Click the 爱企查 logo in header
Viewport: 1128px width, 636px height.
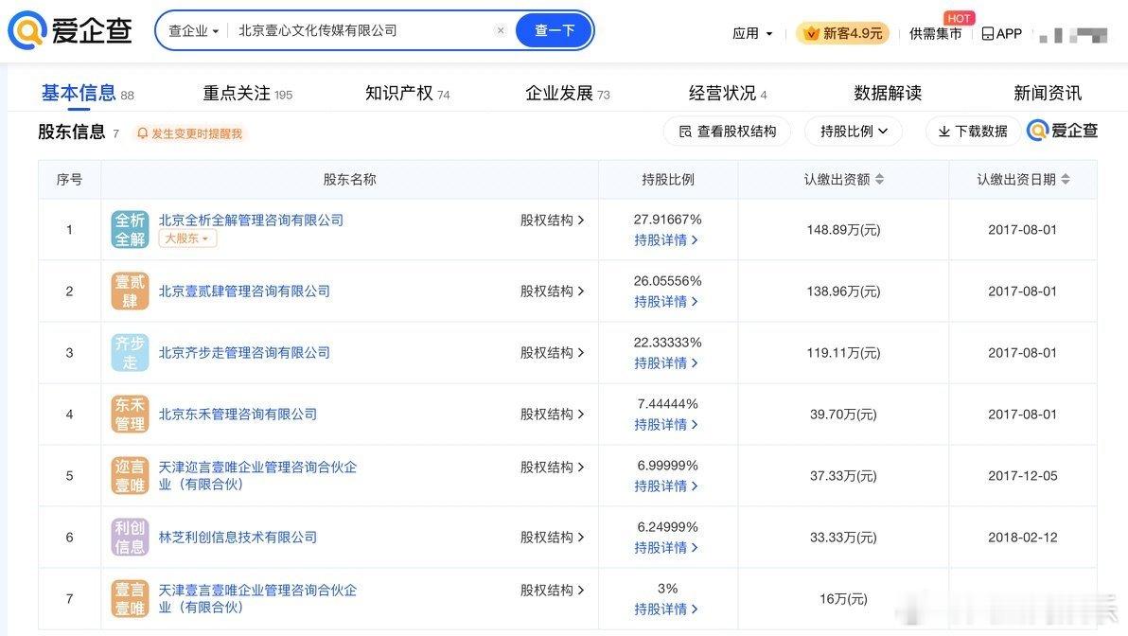point(70,30)
